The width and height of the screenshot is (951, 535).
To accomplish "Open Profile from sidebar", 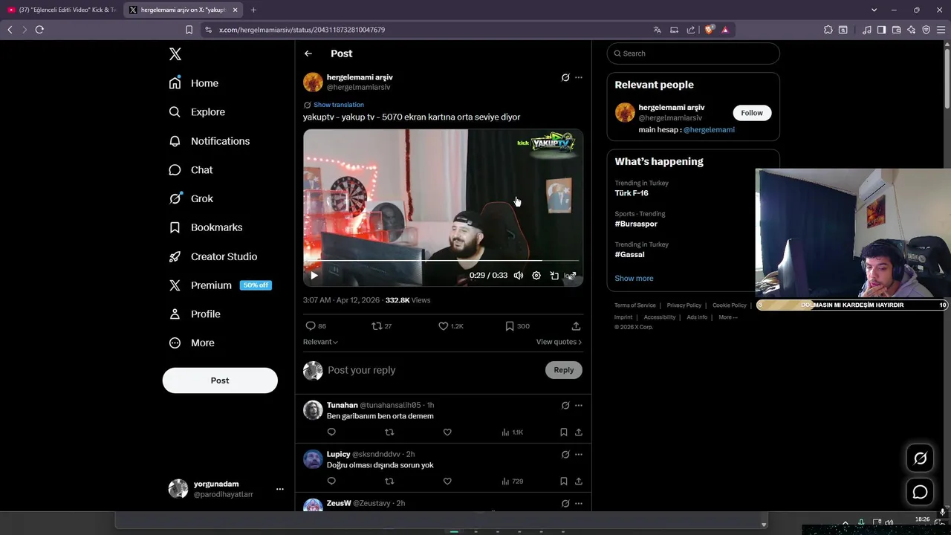I will [195, 314].
